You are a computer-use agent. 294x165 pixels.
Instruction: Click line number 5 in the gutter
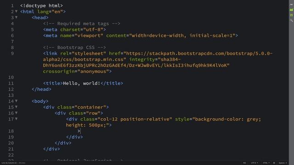12,29
